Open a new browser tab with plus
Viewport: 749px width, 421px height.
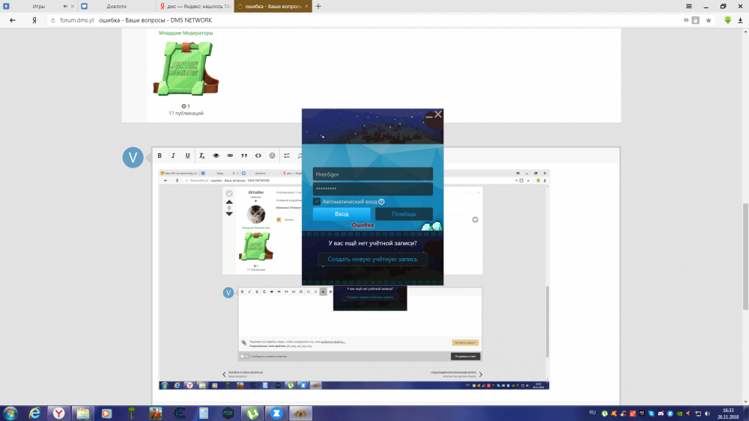[318, 6]
